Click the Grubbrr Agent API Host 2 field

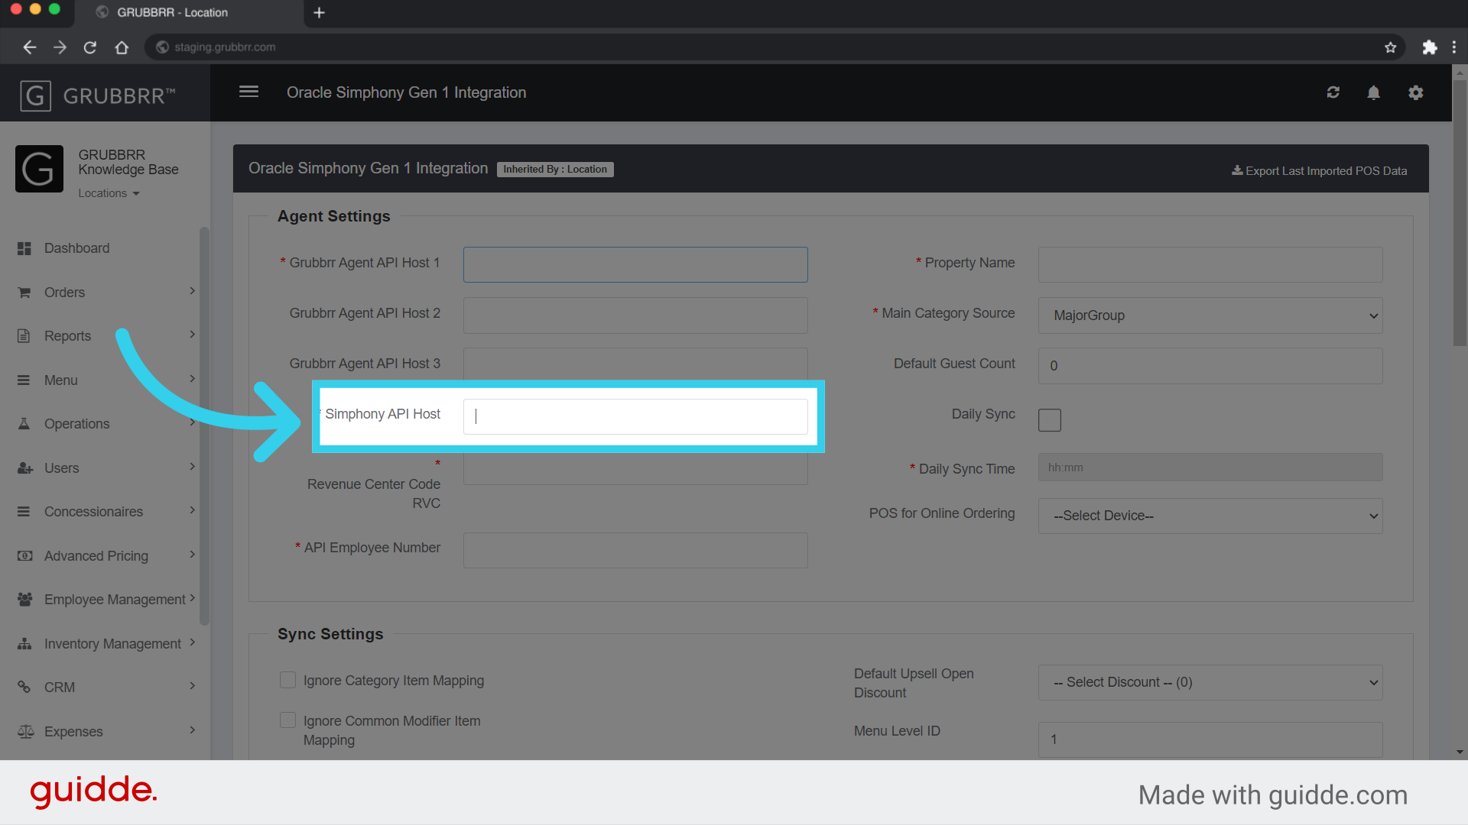pyautogui.click(x=635, y=315)
